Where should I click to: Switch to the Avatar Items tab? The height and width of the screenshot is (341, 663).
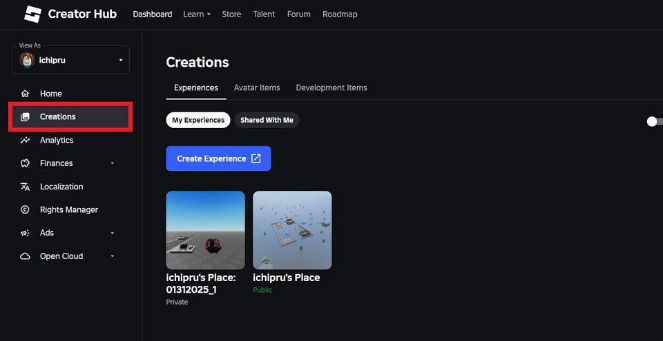click(257, 87)
